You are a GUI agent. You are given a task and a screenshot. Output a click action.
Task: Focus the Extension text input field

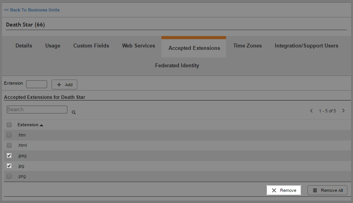click(36, 84)
